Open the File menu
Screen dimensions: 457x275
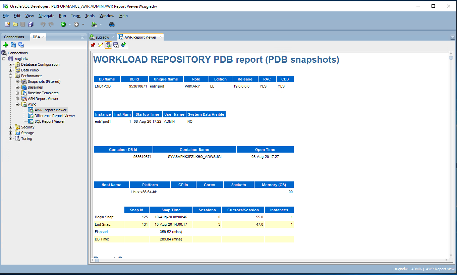point(6,16)
